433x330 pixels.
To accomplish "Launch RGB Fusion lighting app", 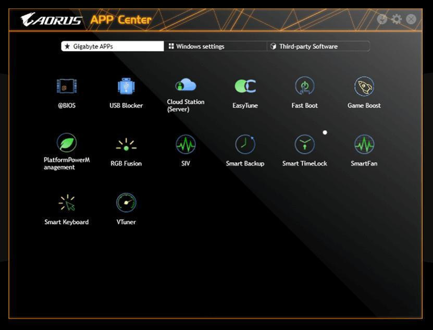I will (x=126, y=144).
